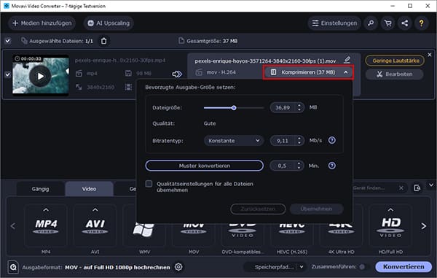This screenshot has height=278, width=437.
Task: Switch to the Video tab
Action: (x=89, y=189)
